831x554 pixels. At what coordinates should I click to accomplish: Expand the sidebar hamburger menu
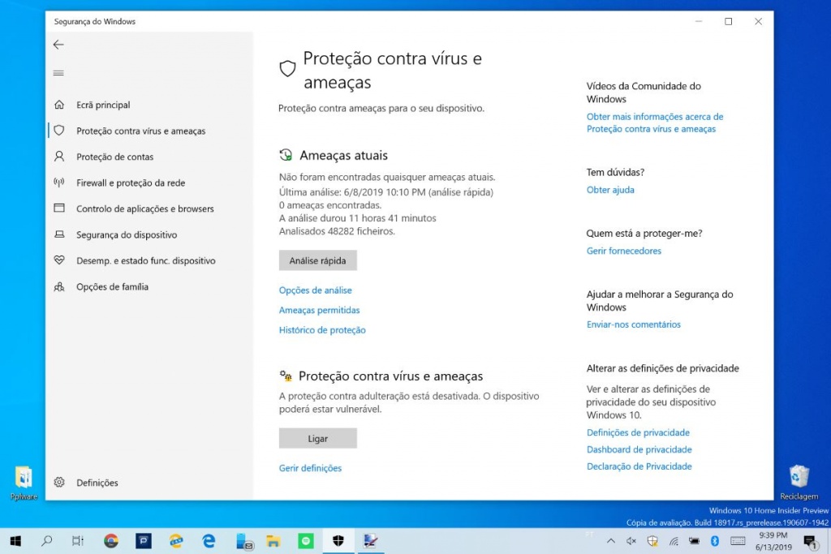[59, 72]
